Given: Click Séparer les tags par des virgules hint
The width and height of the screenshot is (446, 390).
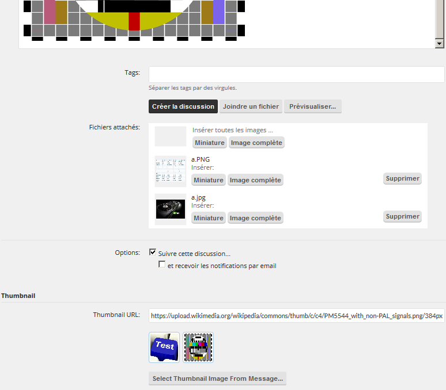Looking at the screenshot, I should 192,87.
